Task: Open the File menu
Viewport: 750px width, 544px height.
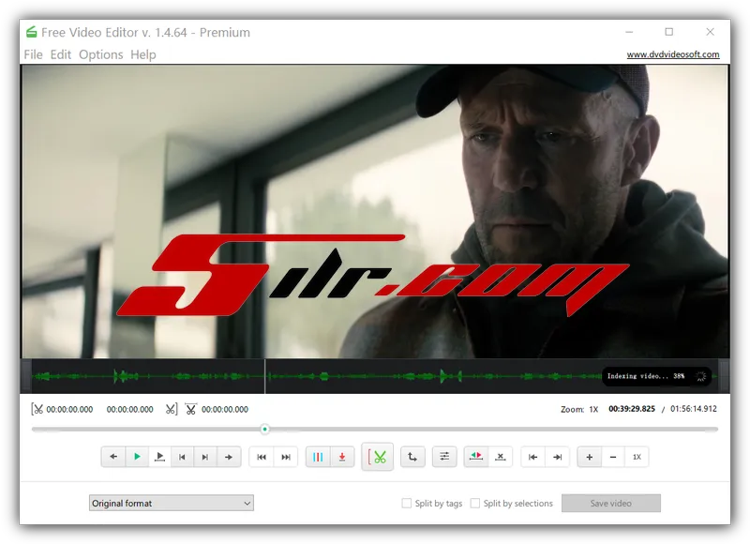Action: pos(33,54)
